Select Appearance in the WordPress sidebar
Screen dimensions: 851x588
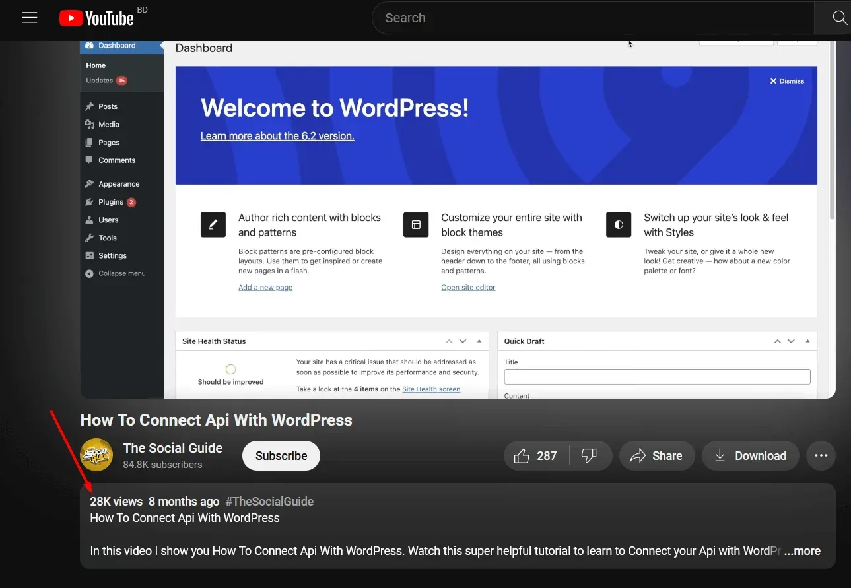pyautogui.click(x=119, y=184)
